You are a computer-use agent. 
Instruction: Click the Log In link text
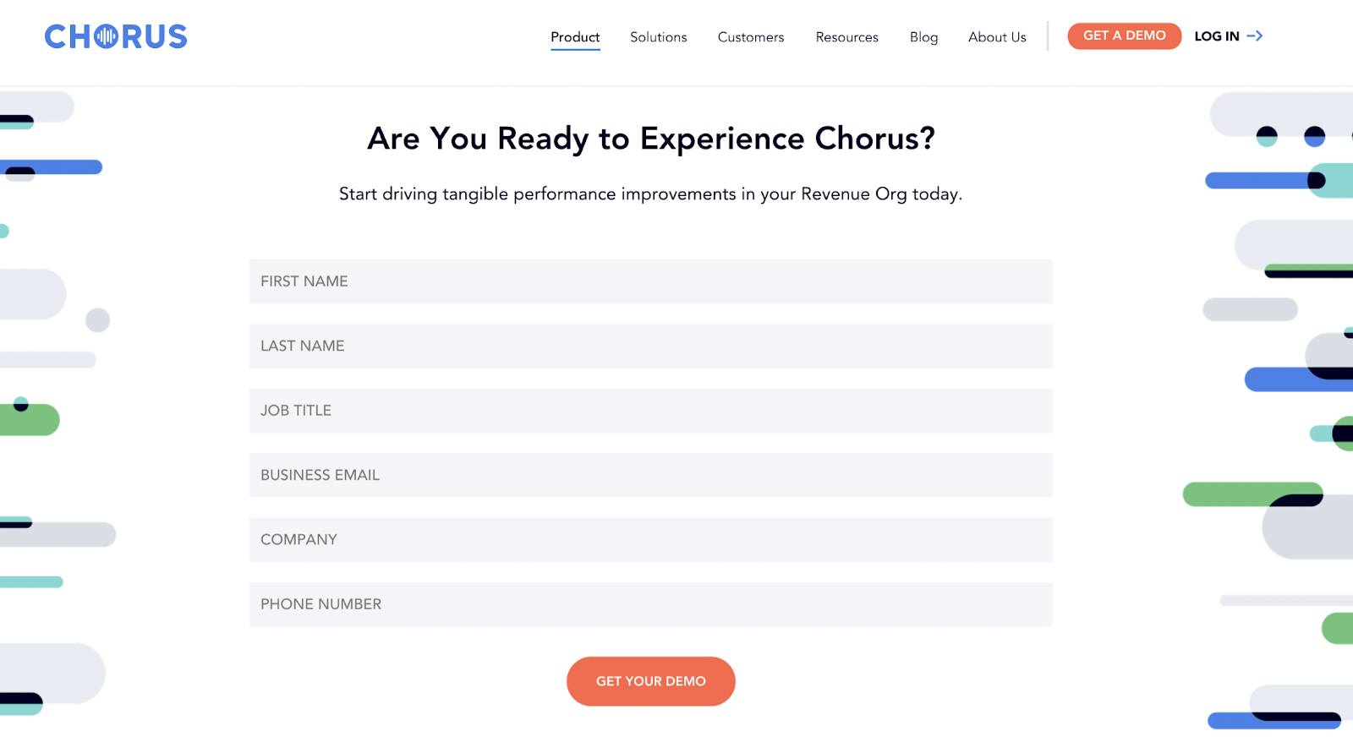[x=1217, y=36]
